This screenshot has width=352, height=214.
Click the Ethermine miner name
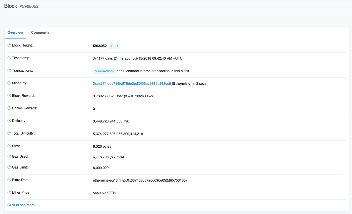pyautogui.click(x=182, y=83)
